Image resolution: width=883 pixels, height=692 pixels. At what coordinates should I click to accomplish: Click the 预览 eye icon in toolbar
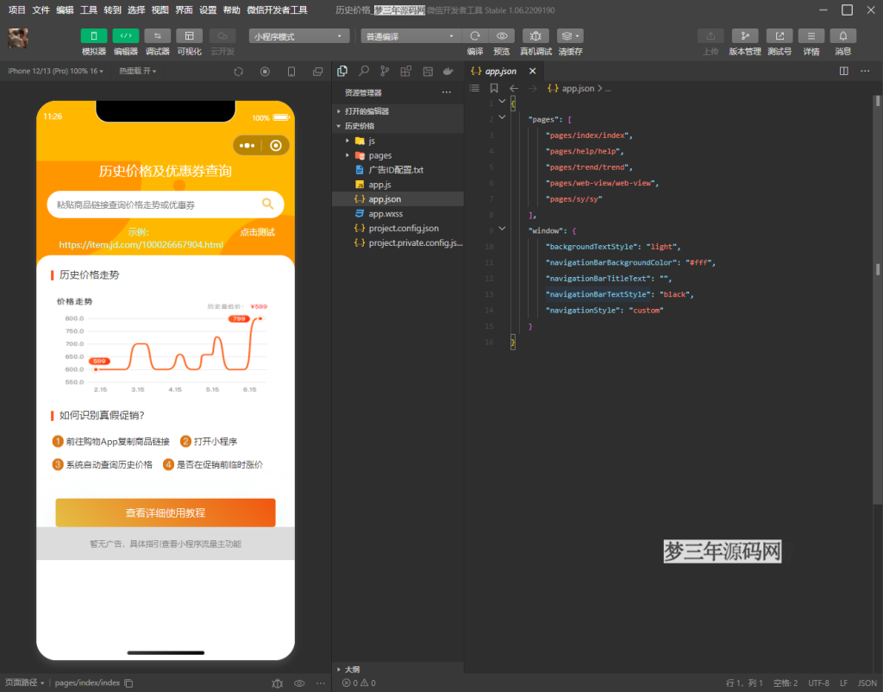click(x=501, y=36)
